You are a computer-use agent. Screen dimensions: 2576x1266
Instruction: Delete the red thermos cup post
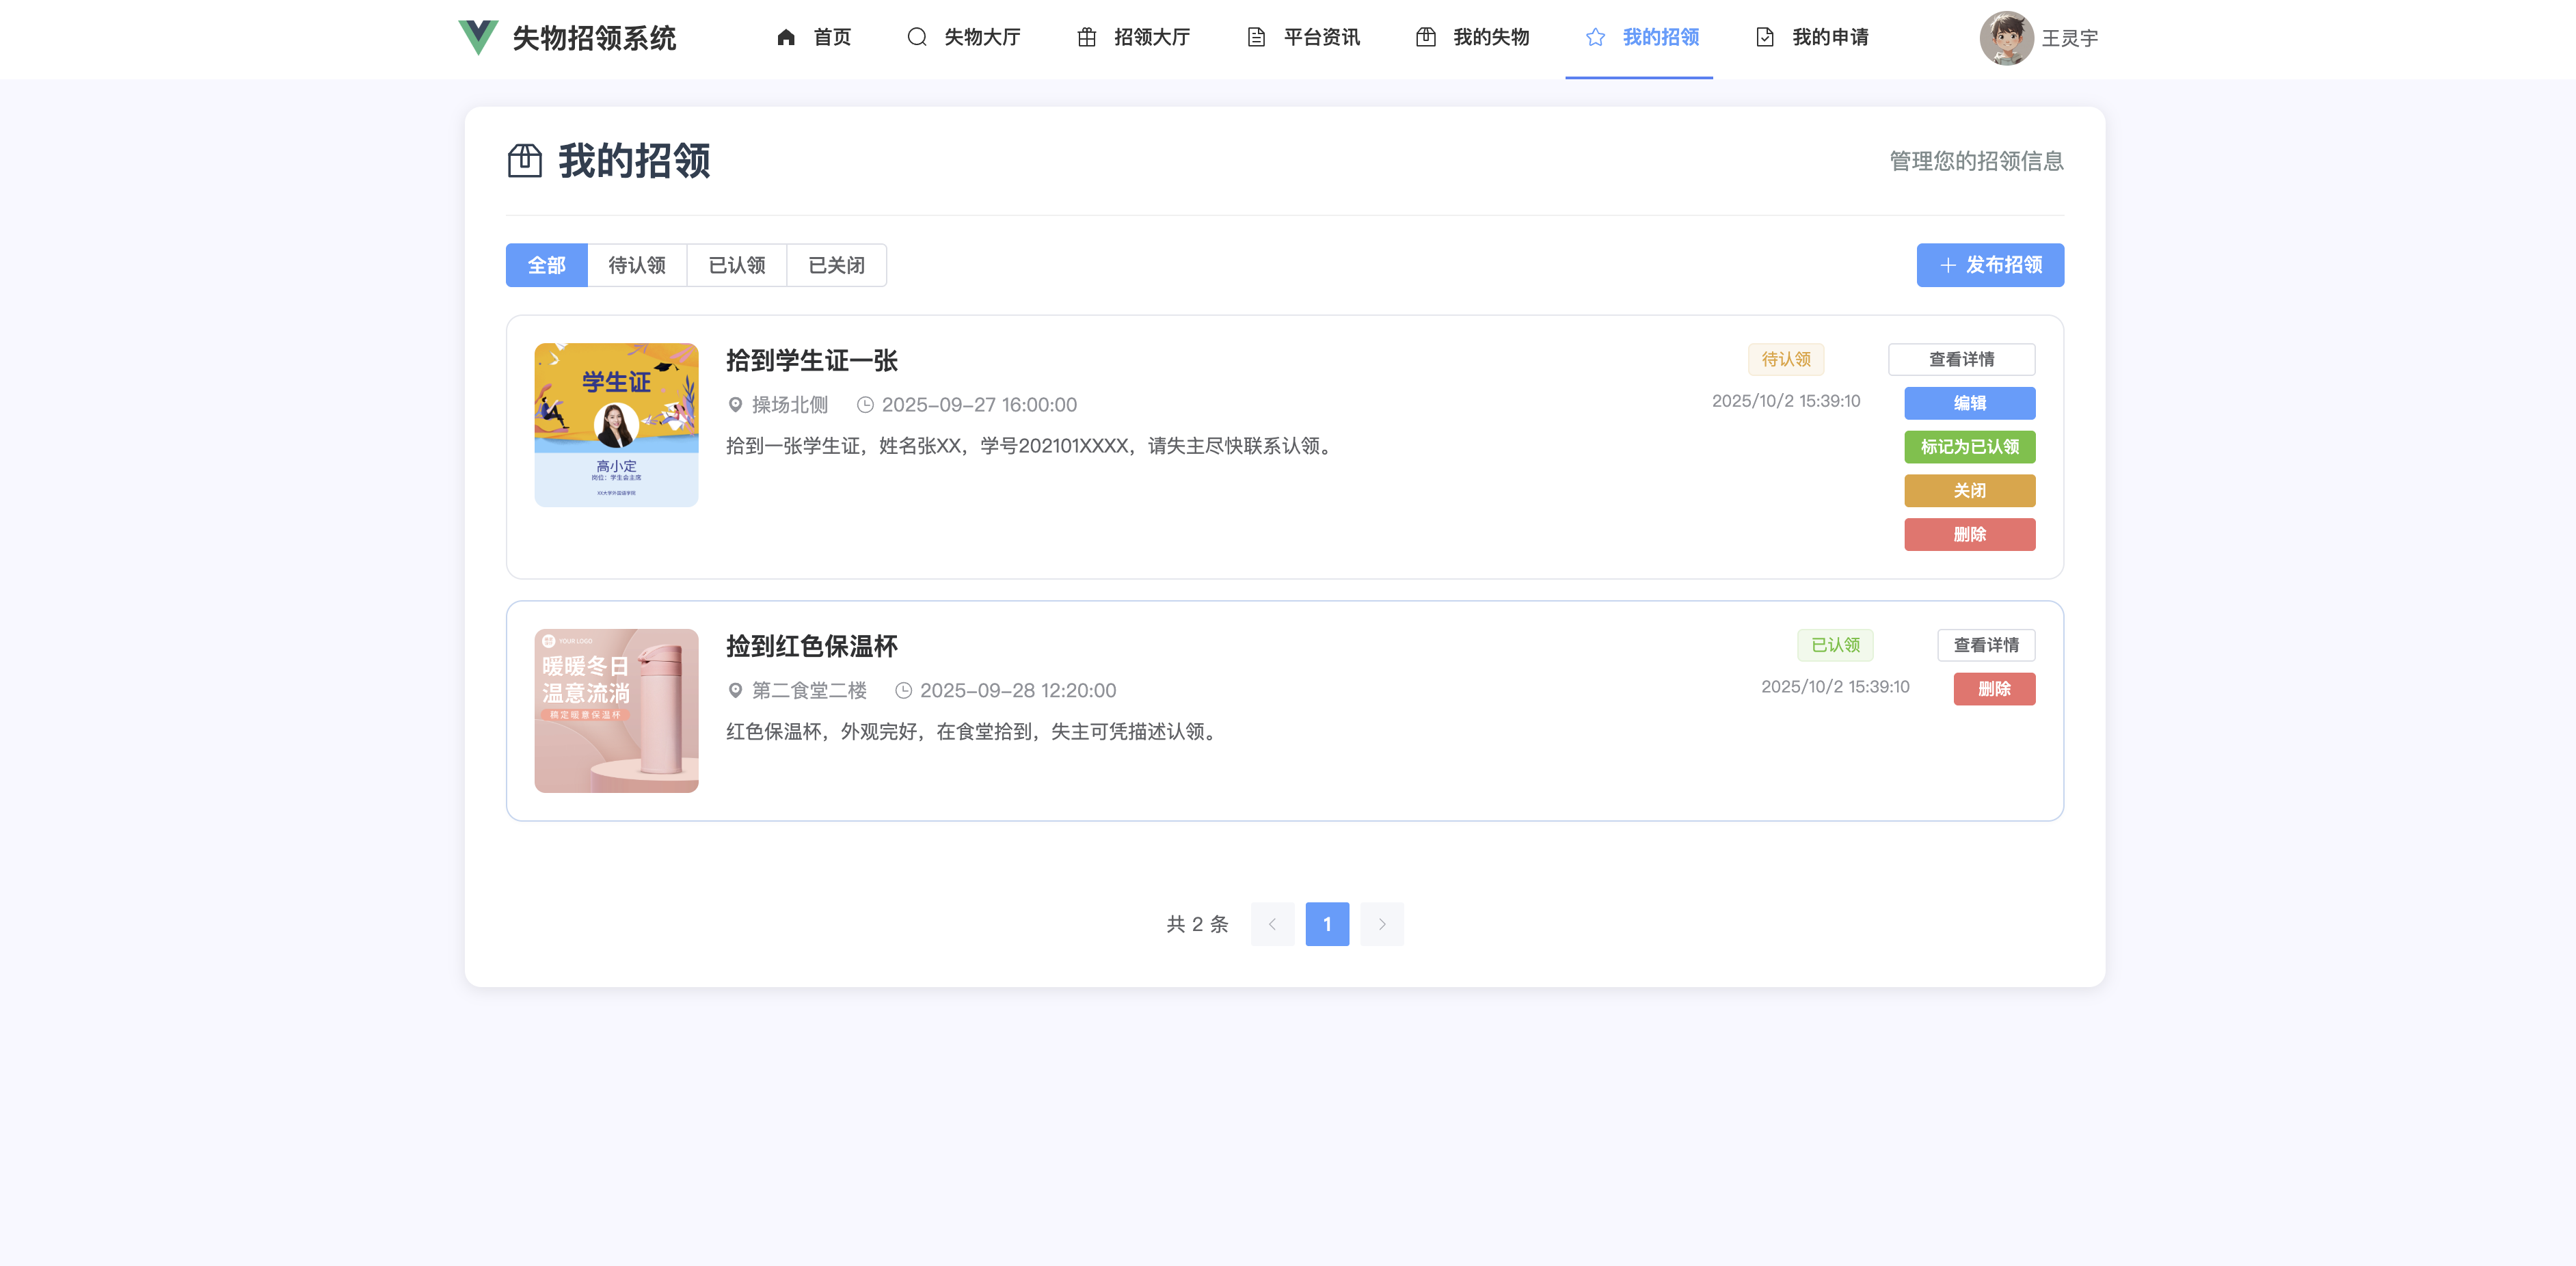click(x=1994, y=689)
